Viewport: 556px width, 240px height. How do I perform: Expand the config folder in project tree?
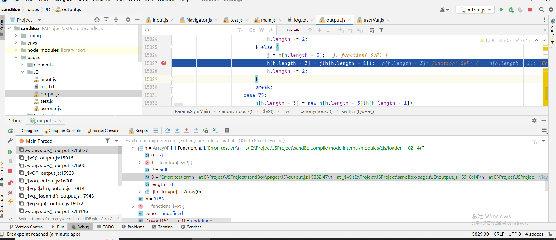coord(16,35)
